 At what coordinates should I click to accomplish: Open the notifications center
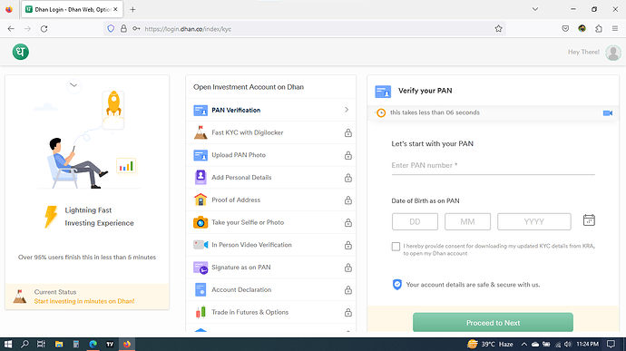coord(611,344)
